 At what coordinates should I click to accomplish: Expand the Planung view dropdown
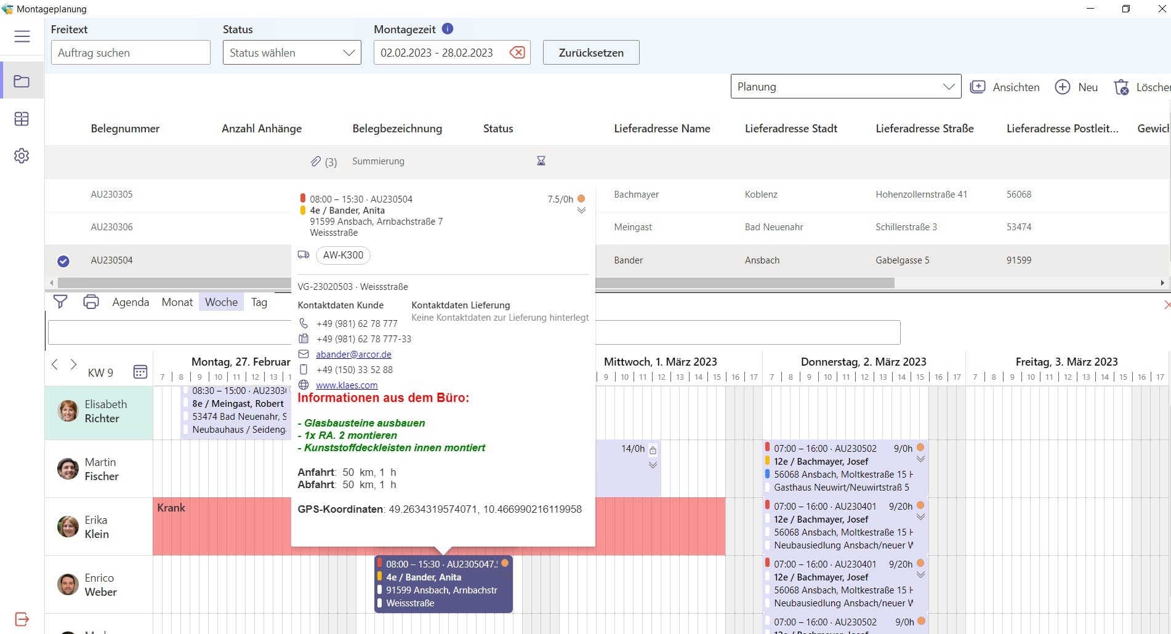(x=845, y=87)
